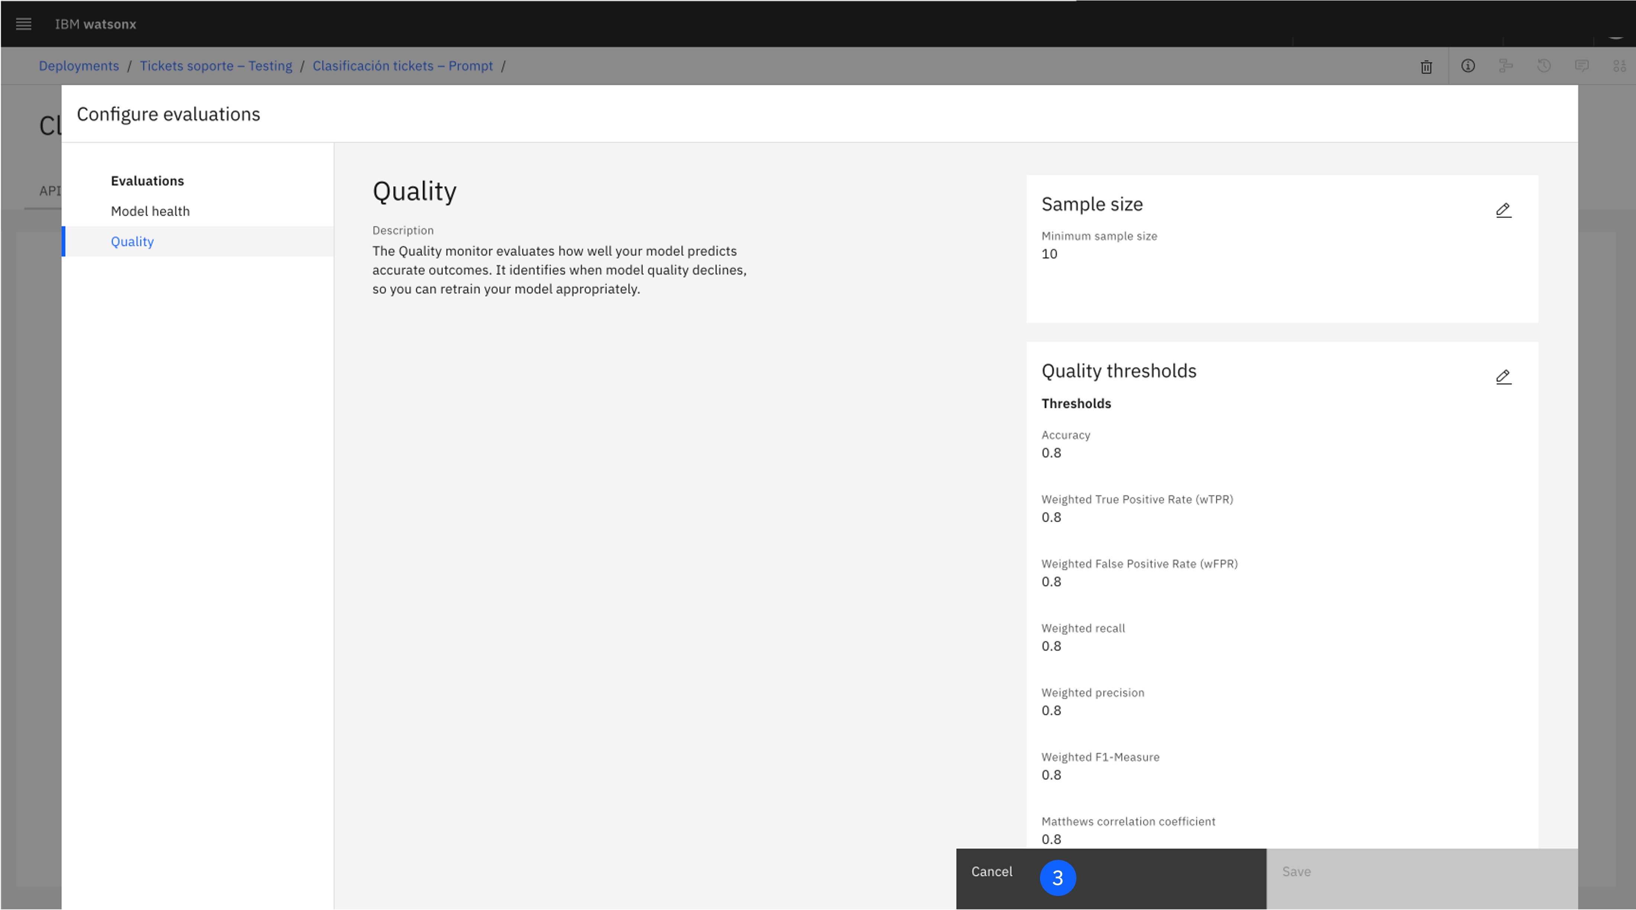Click the Cancel button

1111,879
